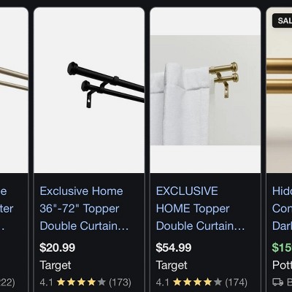Screen dimensions: 292x292
Task: Click star rating with 173 reviews
Action: click(81, 283)
